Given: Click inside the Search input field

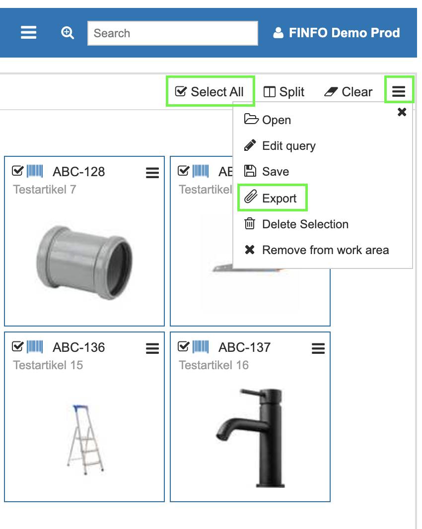Looking at the screenshot, I should coord(172,33).
